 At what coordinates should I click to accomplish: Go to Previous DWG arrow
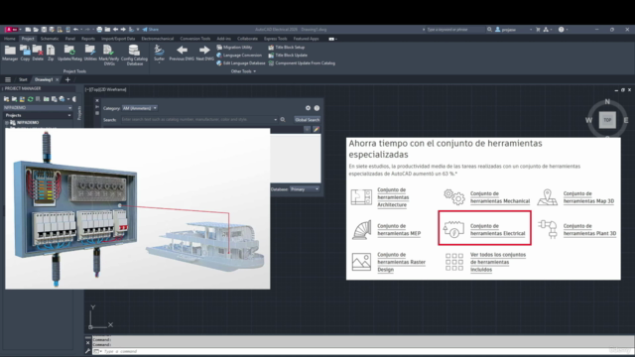[182, 53]
